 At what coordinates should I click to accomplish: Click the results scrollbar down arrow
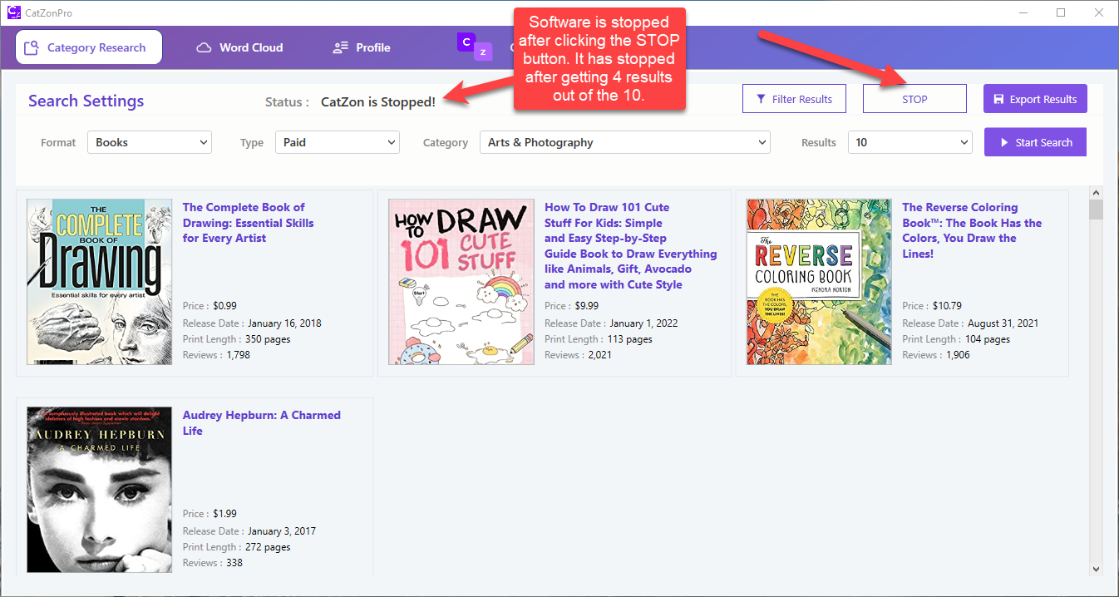(1096, 569)
